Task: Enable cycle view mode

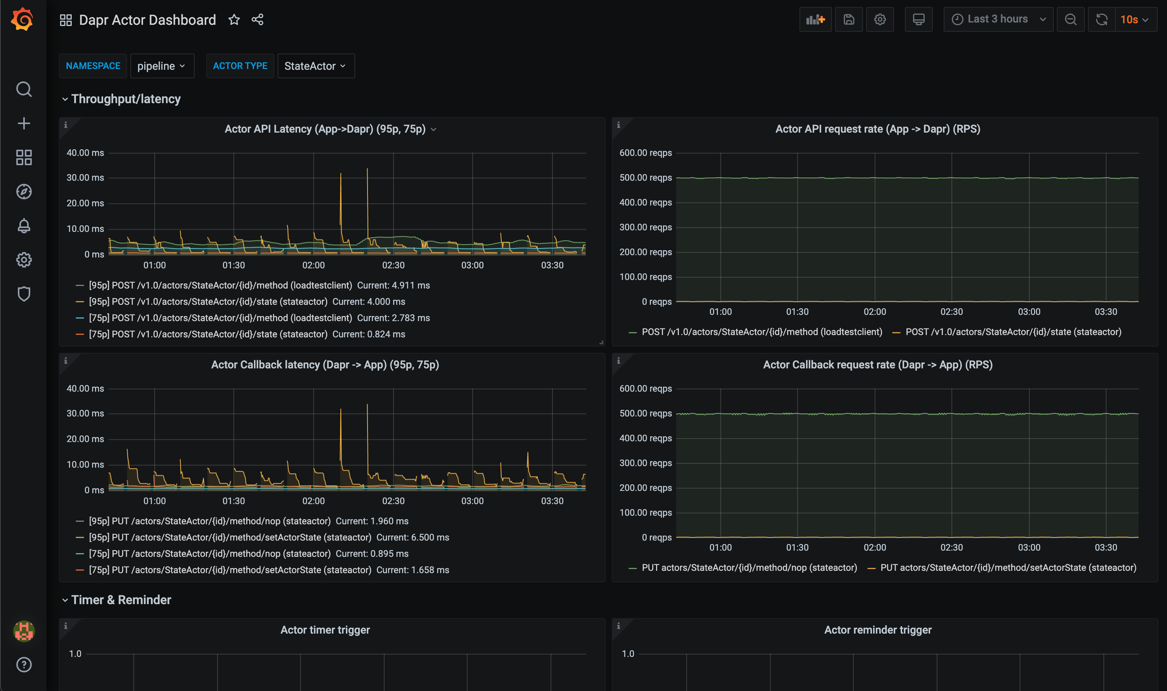Action: tap(918, 19)
